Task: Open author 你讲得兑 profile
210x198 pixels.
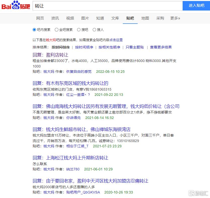Action: 73,118
